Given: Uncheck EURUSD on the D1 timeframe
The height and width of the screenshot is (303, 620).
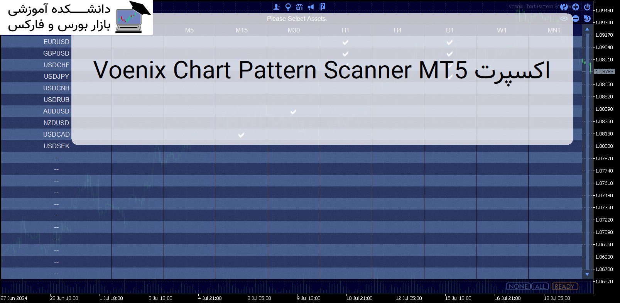Looking at the screenshot, I should [449, 42].
